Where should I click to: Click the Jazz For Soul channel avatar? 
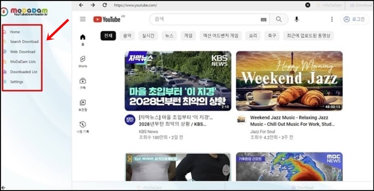coord(241,120)
